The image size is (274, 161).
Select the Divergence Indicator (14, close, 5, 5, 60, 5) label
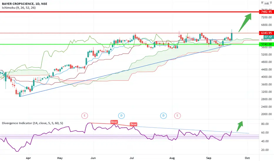[33, 123]
